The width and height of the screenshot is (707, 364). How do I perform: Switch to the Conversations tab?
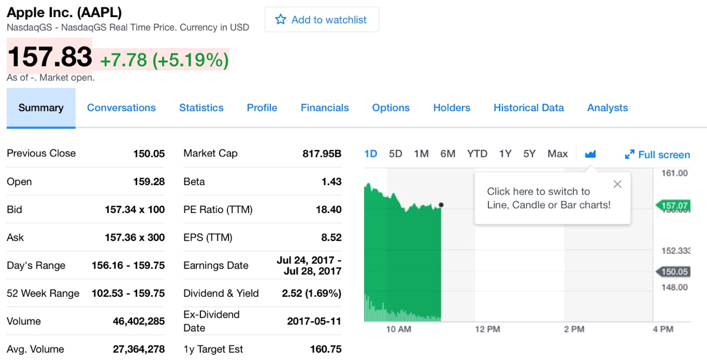(x=121, y=108)
